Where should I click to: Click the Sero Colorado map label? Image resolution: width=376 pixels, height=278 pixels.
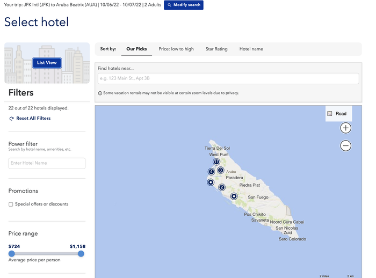pyautogui.click(x=292, y=239)
